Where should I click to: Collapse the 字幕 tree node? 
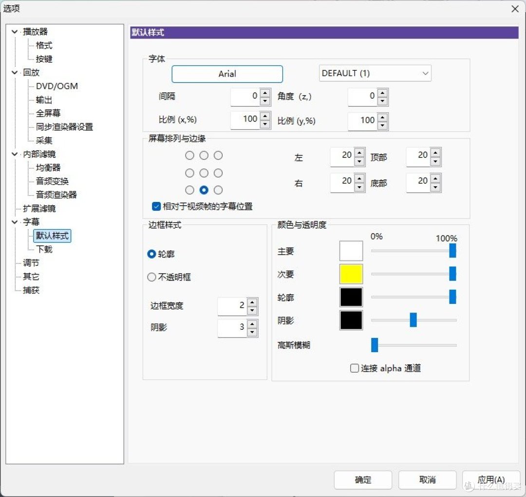click(x=15, y=222)
